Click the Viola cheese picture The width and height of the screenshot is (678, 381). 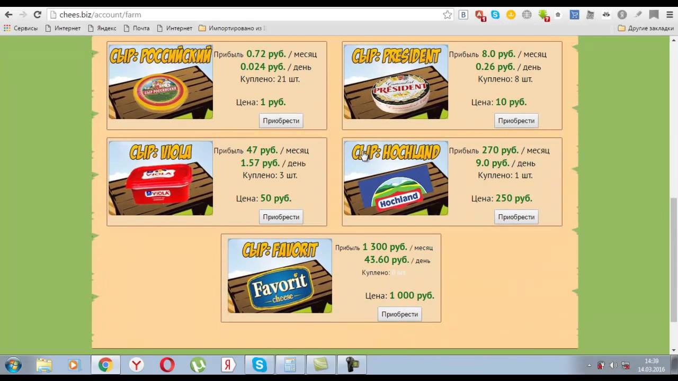[160, 178]
